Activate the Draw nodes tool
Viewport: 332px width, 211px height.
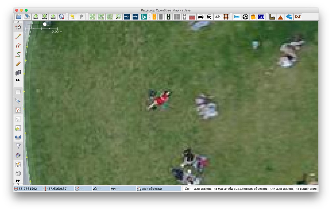coord(18,37)
